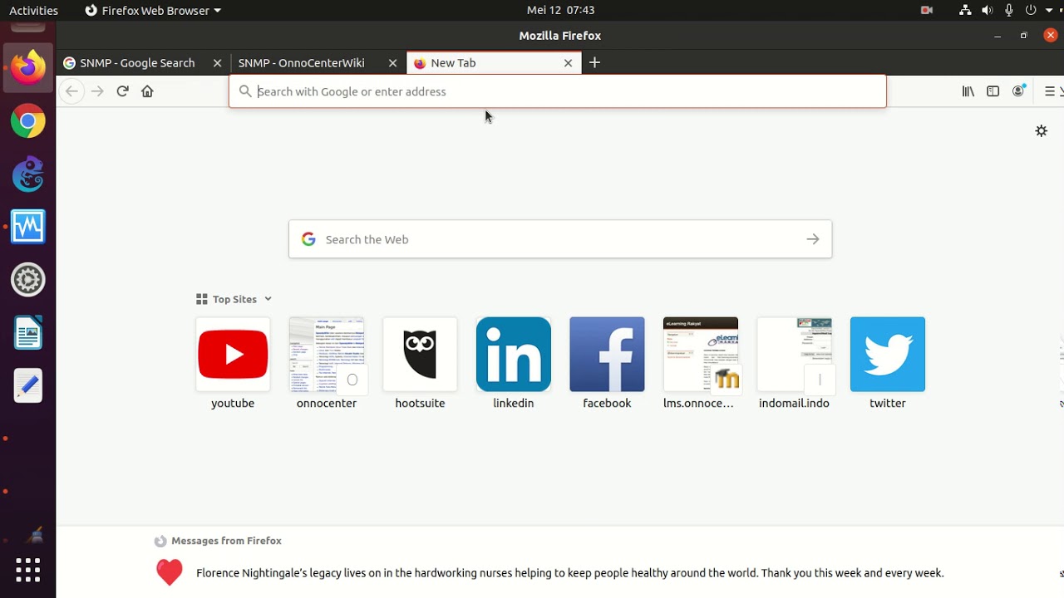This screenshot has height=598, width=1064.
Task: Show sidebars using the toolbar icon
Action: tap(993, 91)
